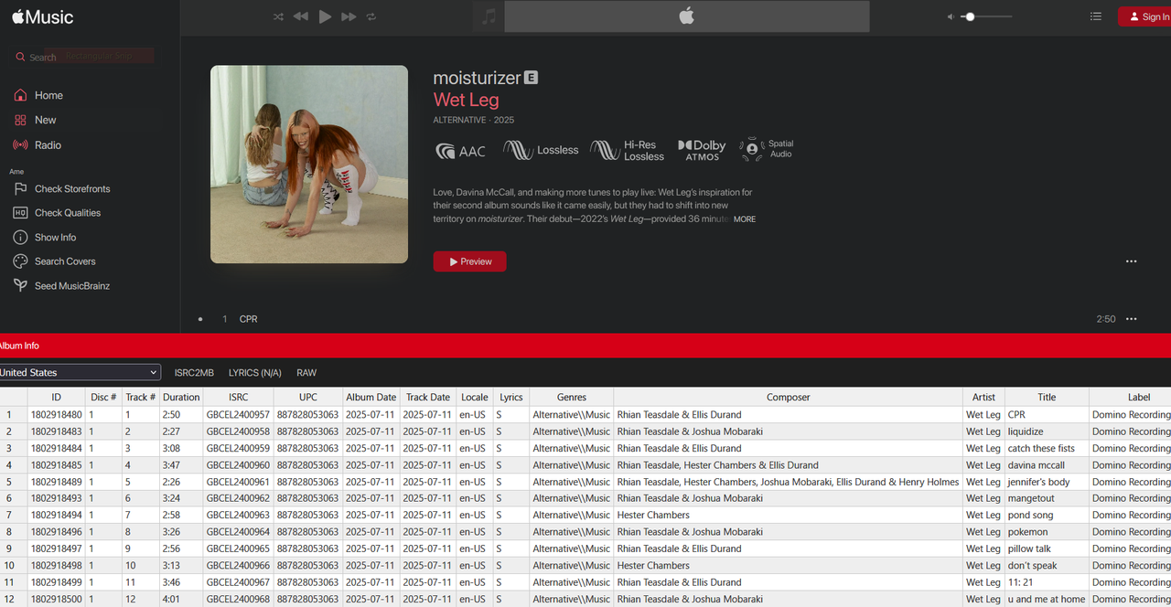Focus the Search field in sidebar
The height and width of the screenshot is (607, 1171).
pyautogui.click(x=84, y=57)
